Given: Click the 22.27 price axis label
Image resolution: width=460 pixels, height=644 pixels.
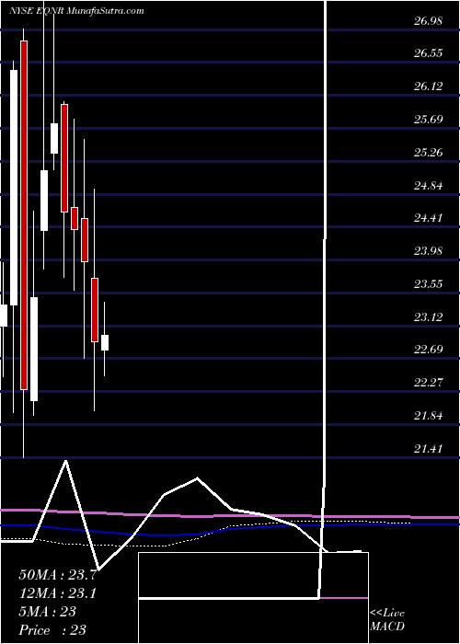Looking at the screenshot, I should point(428,383).
